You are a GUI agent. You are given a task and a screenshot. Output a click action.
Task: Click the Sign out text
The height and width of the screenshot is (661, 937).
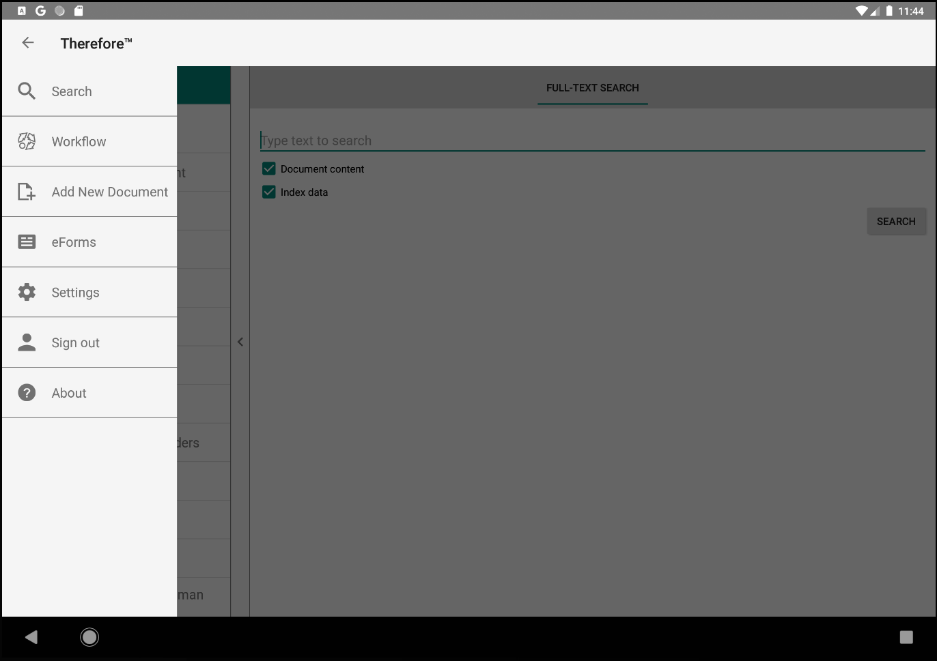(76, 343)
